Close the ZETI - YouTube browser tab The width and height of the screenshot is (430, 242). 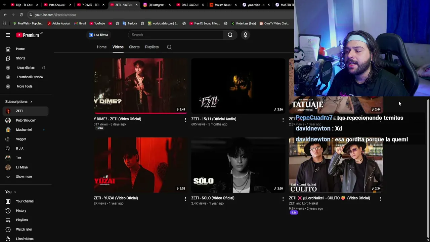click(137, 5)
